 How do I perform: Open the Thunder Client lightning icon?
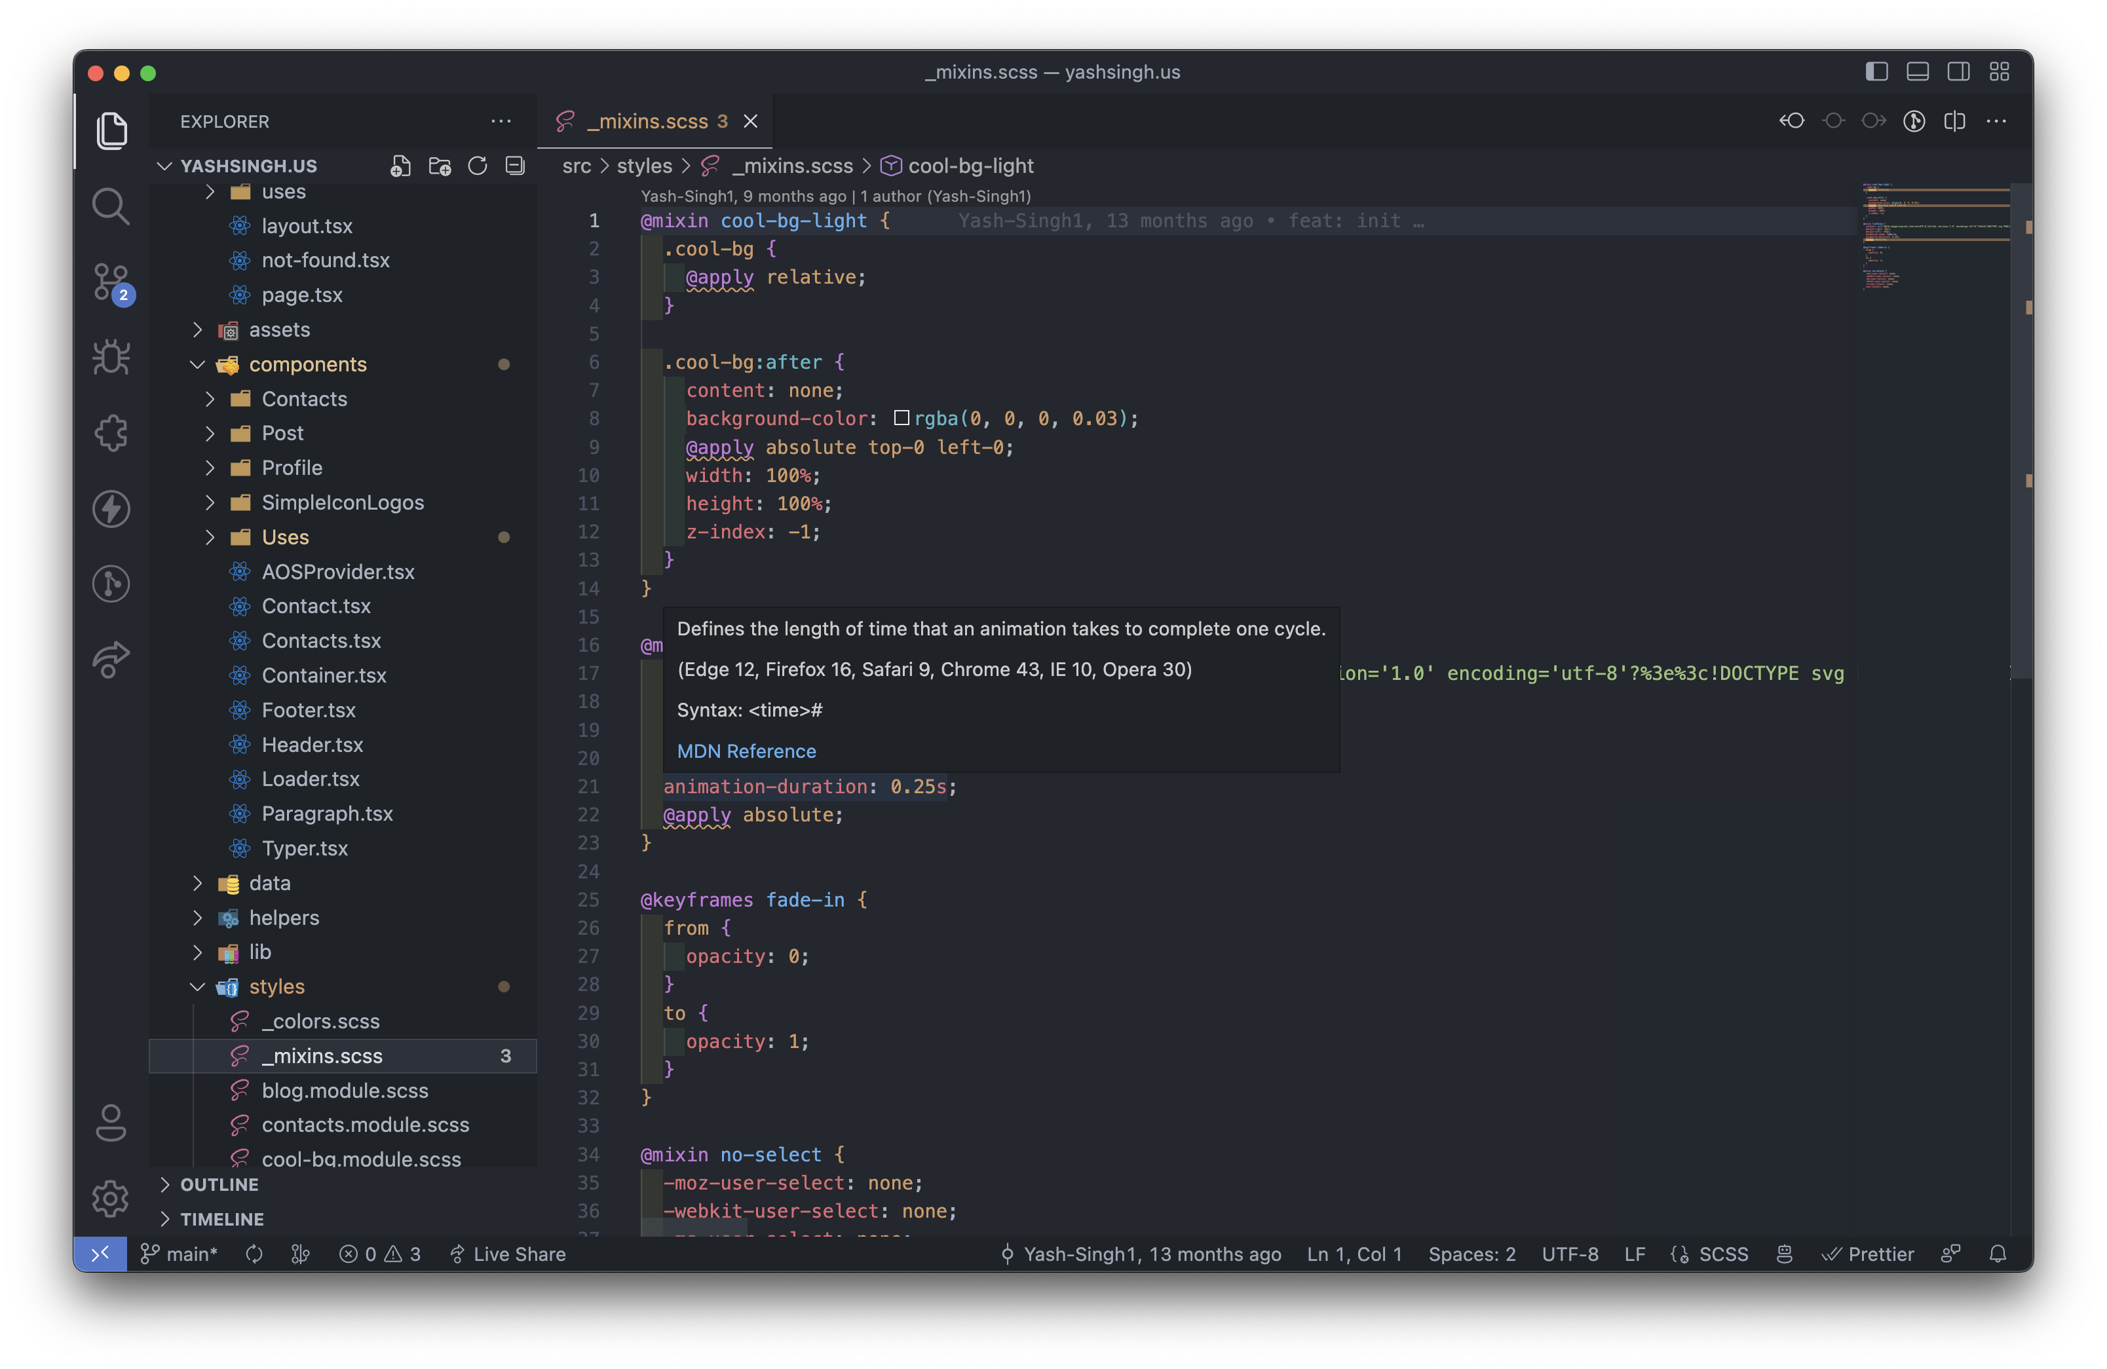(111, 509)
